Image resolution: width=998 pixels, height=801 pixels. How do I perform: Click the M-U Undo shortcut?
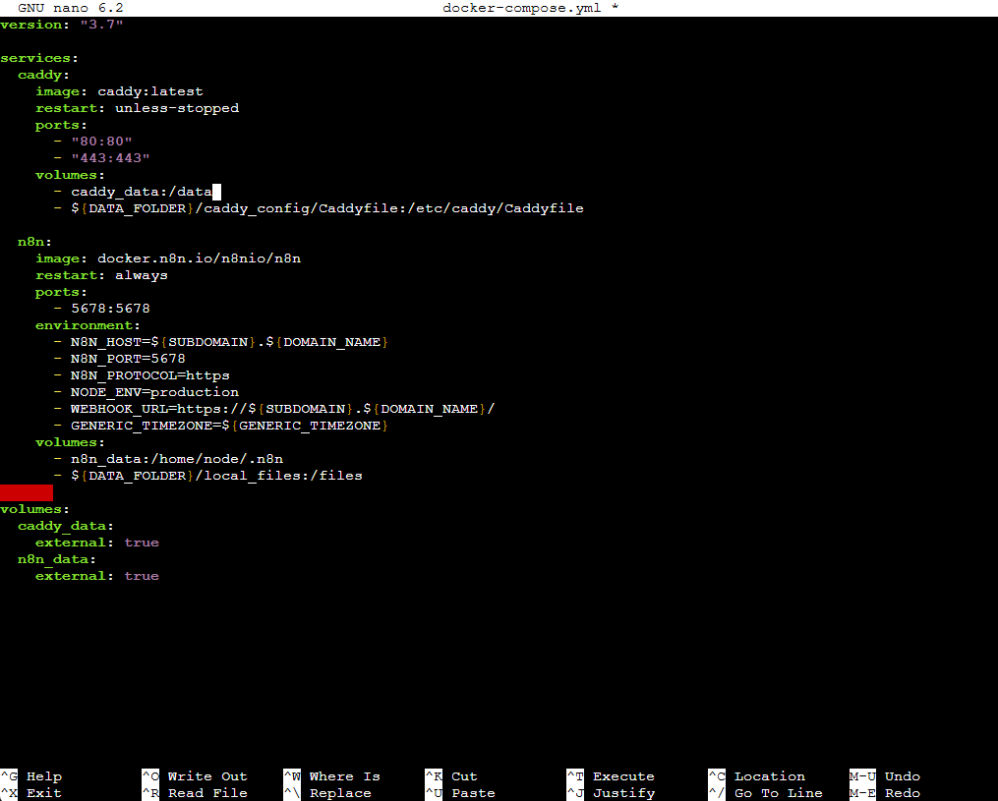pos(885,776)
